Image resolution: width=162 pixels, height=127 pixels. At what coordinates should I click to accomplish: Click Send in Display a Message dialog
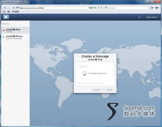pos(109,89)
